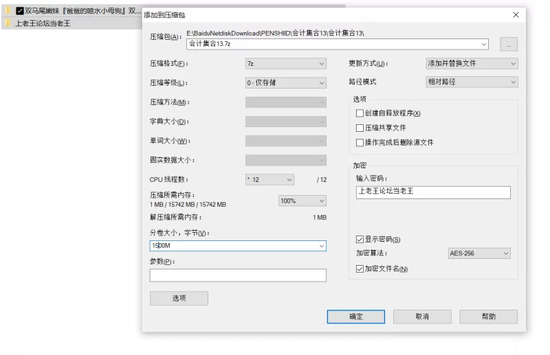Check 创建自释放程序 option
Image resolution: width=550 pixels, height=355 pixels.
click(x=360, y=113)
